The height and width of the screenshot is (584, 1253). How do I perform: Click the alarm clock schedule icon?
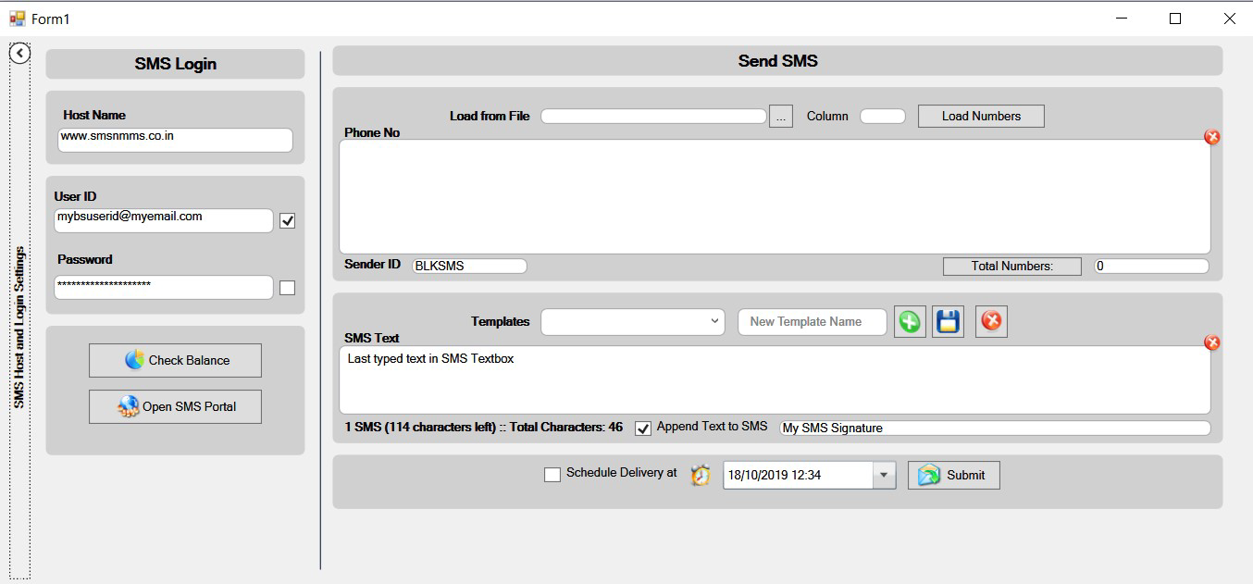[x=701, y=476]
